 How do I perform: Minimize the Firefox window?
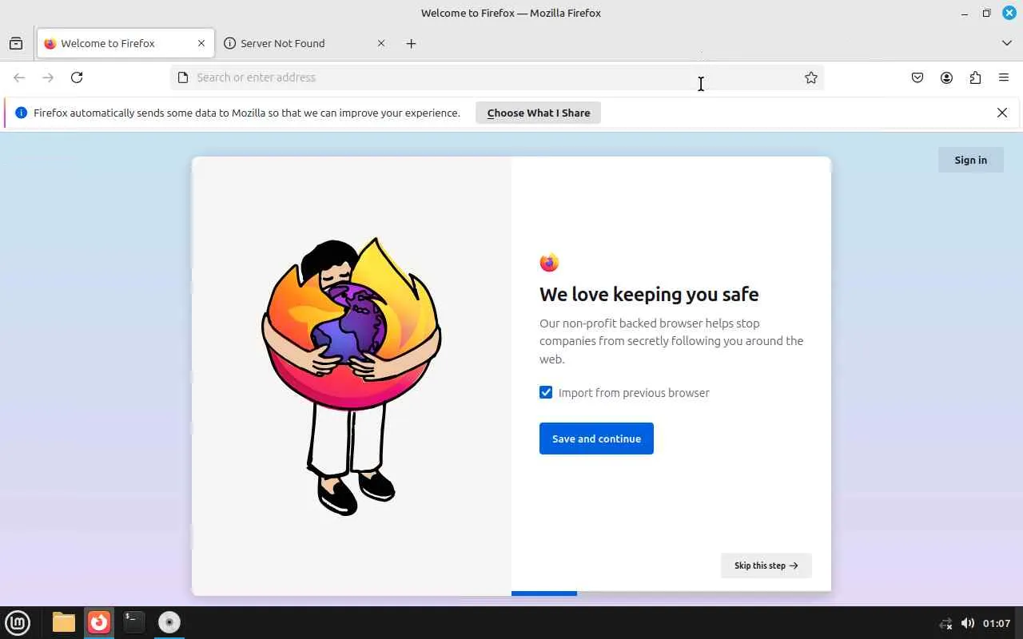click(965, 13)
